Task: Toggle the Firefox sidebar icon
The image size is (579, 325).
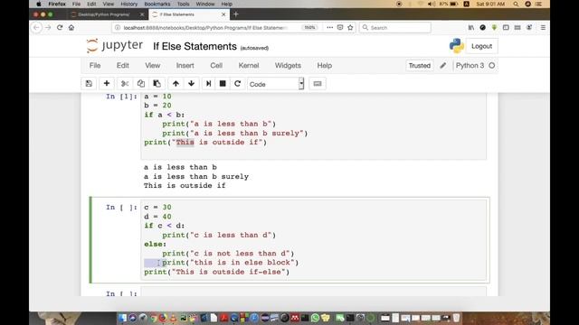Action: click(x=506, y=28)
